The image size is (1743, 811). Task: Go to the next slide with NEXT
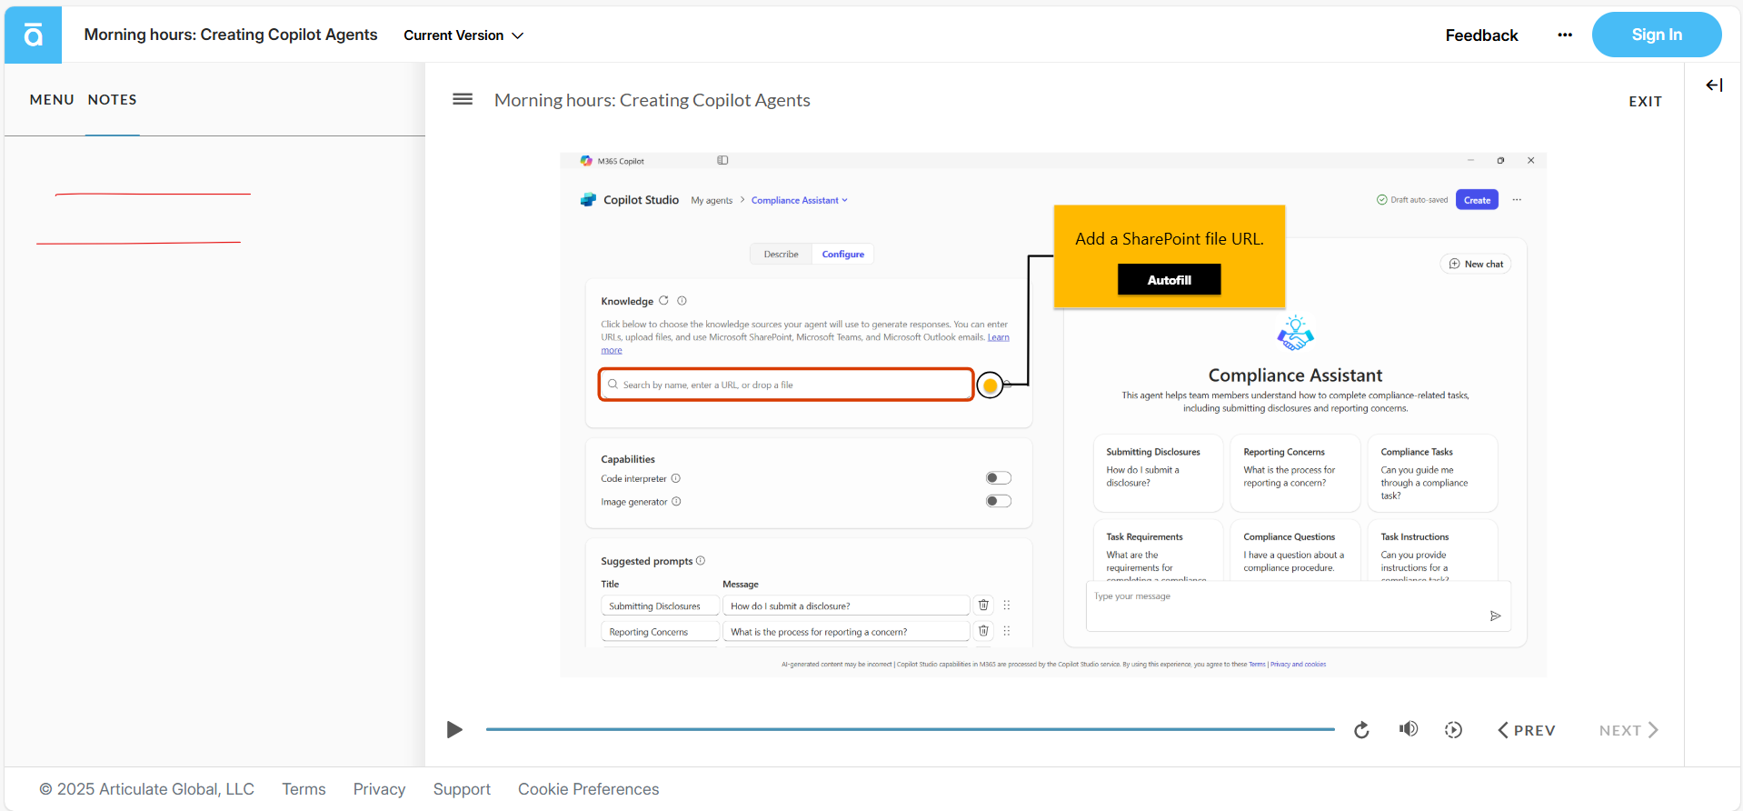1628,730
